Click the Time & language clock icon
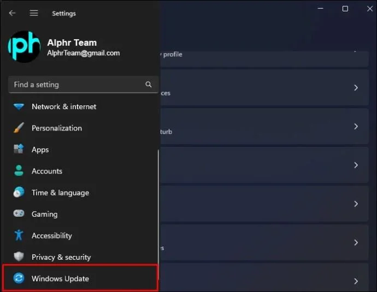The height and width of the screenshot is (292, 377). [x=19, y=192]
